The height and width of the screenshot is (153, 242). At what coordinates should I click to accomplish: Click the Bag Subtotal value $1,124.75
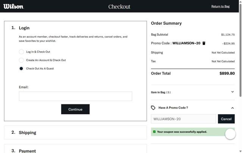pos(228,35)
